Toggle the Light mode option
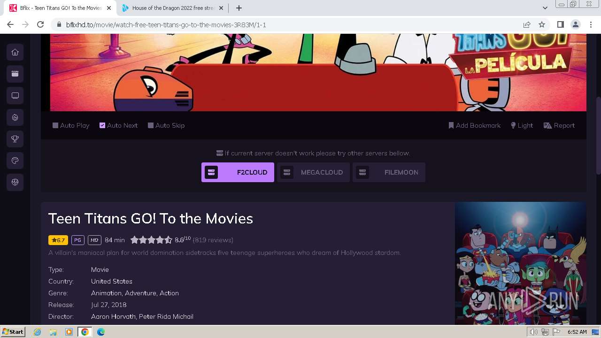 pos(522,125)
